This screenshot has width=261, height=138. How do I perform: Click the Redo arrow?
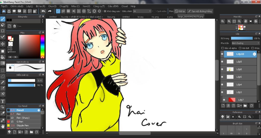click(50, 11)
